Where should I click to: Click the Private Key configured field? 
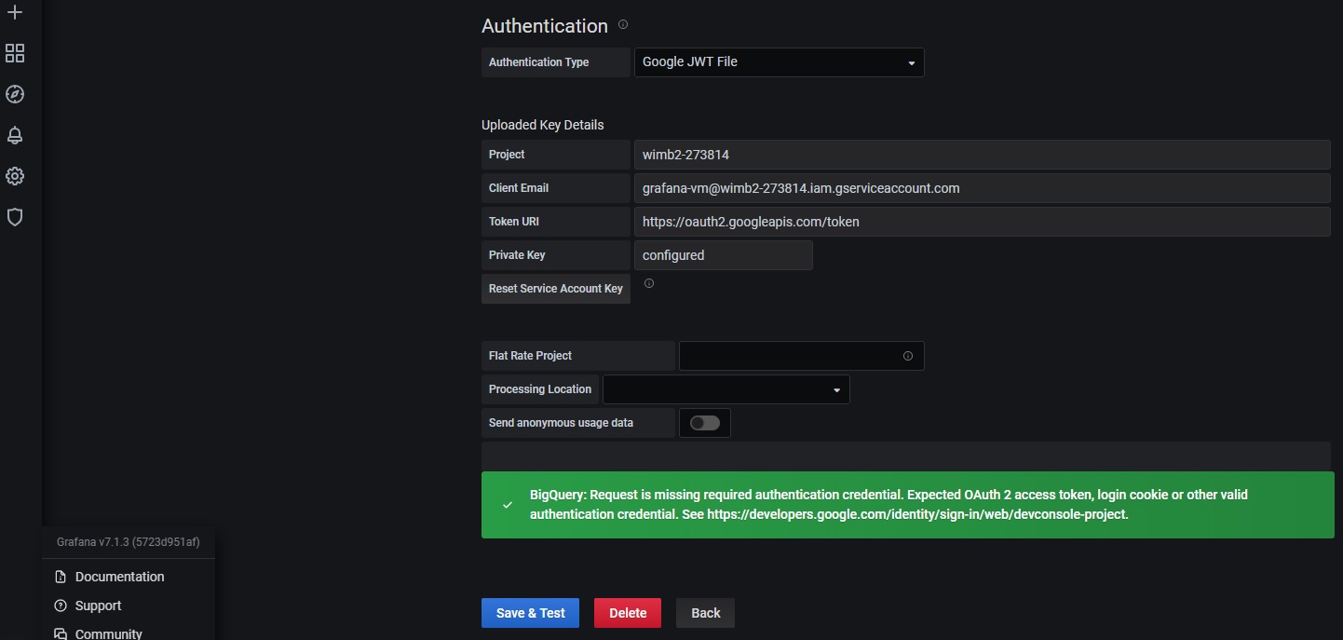(x=724, y=255)
